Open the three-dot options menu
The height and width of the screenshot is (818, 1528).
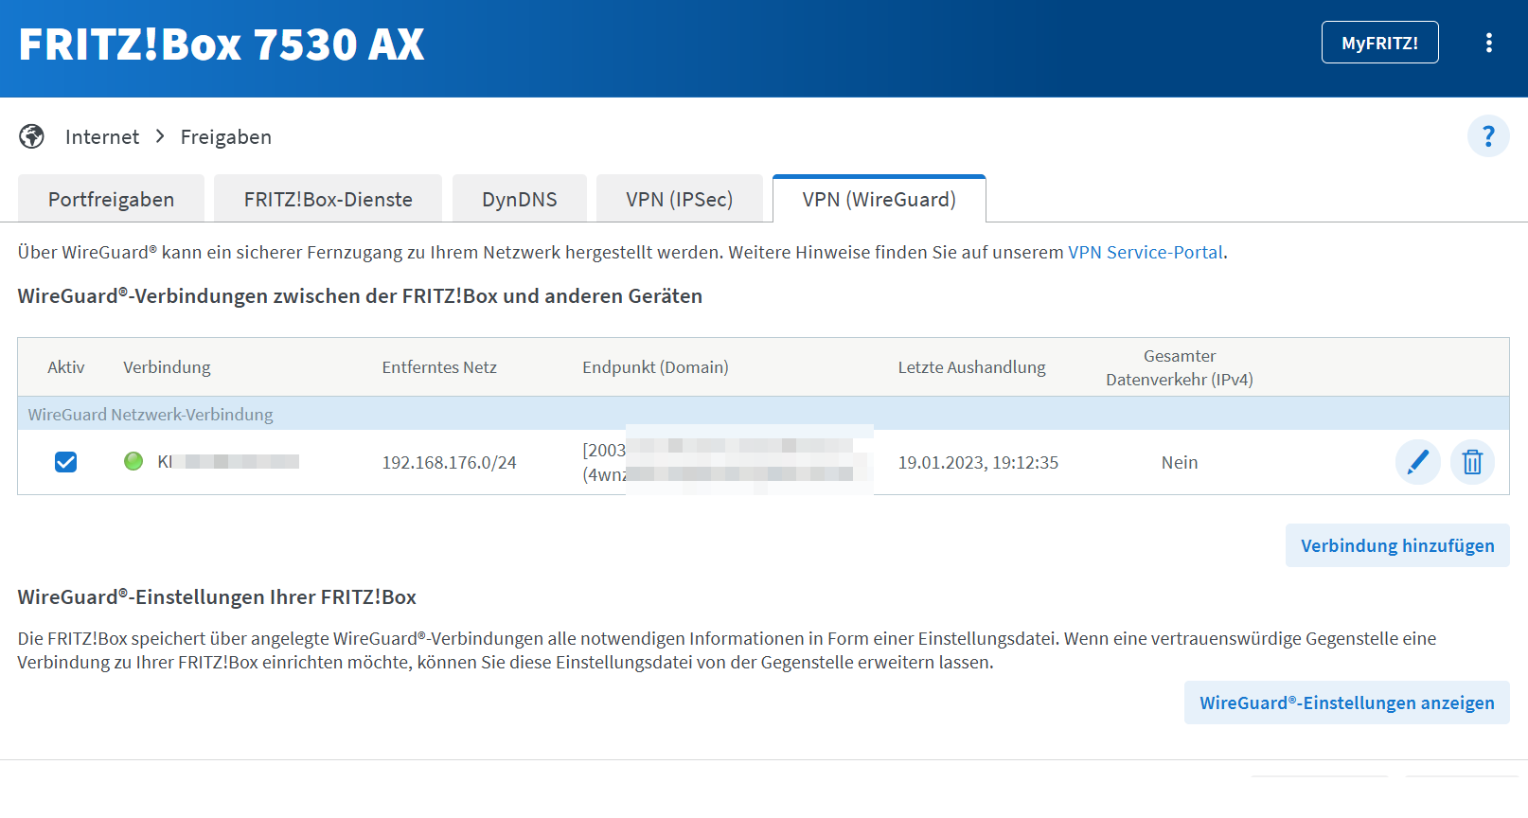(x=1488, y=43)
